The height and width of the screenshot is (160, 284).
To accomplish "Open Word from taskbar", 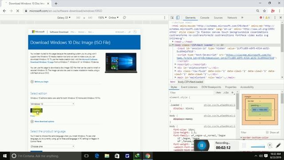I will (x=127, y=156).
